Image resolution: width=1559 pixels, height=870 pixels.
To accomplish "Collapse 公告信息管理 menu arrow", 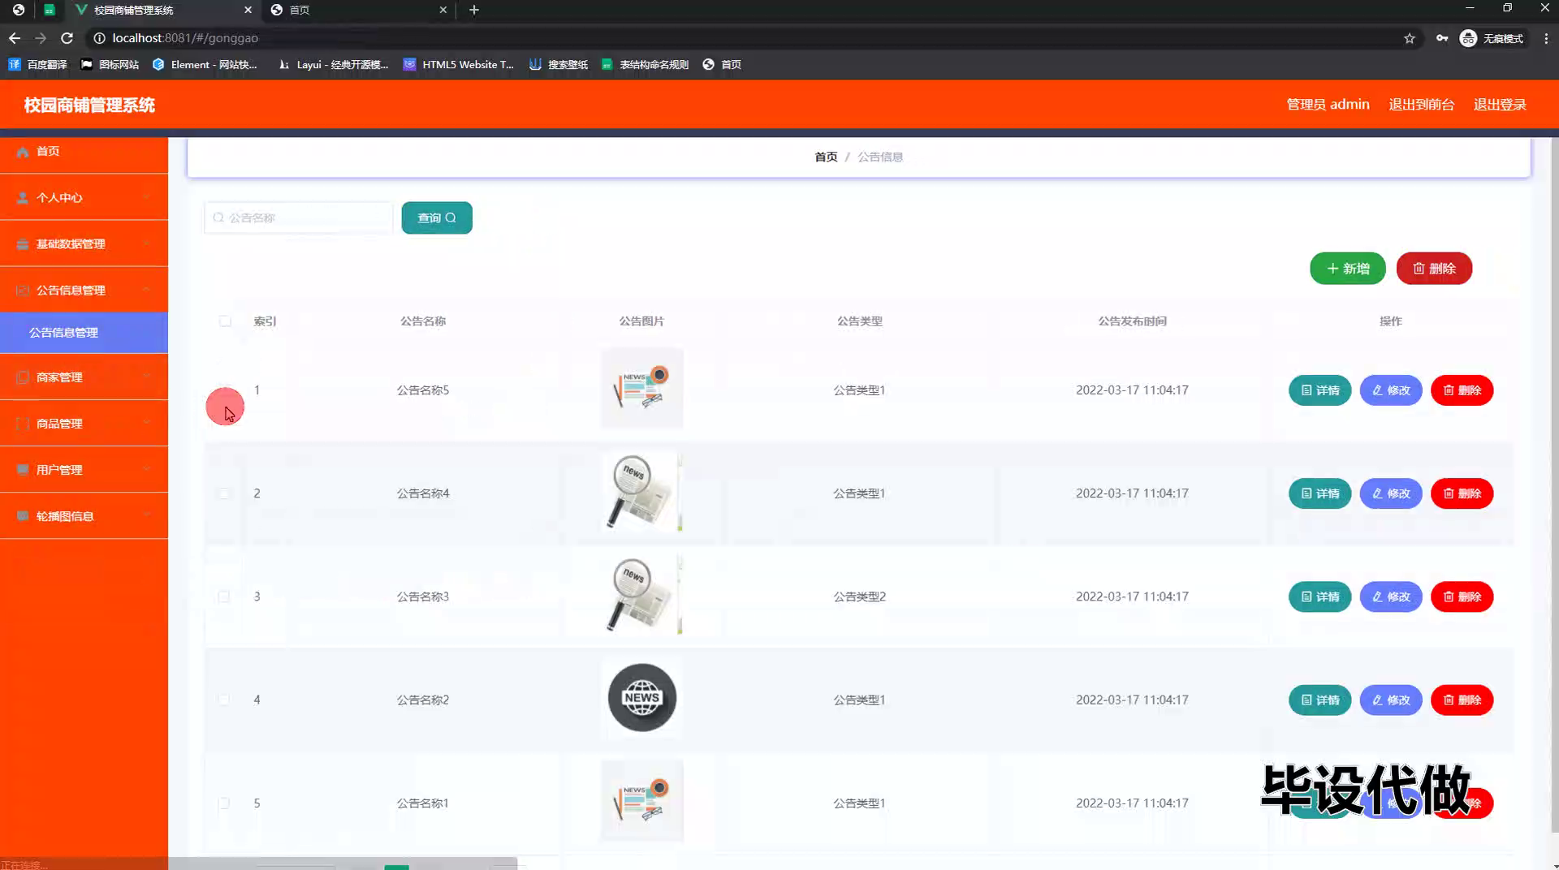I will [x=146, y=291].
